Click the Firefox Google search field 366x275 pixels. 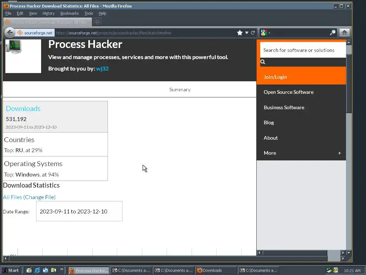300,33
